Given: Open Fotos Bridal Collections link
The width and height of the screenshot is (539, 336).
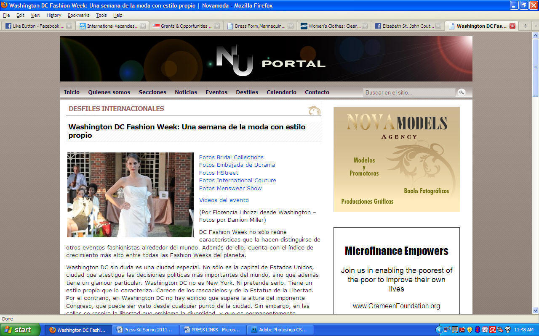Looking at the screenshot, I should pyautogui.click(x=231, y=157).
